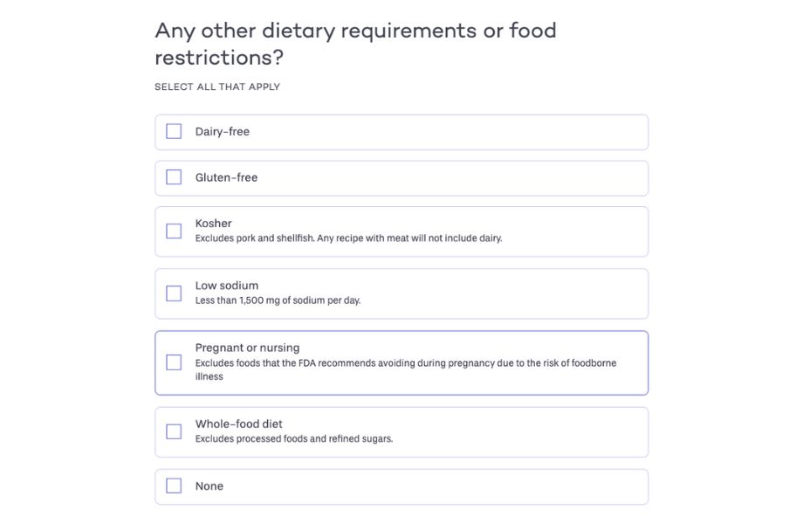This screenshot has width=803, height=524.
Task: Select the Low sodium option card
Action: (x=401, y=293)
